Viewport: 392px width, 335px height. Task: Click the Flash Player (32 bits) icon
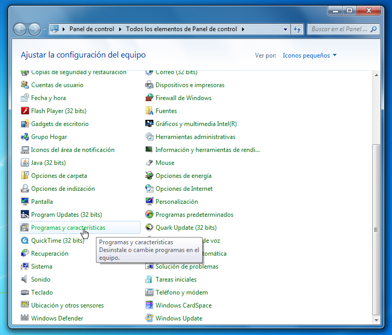pyautogui.click(x=25, y=111)
